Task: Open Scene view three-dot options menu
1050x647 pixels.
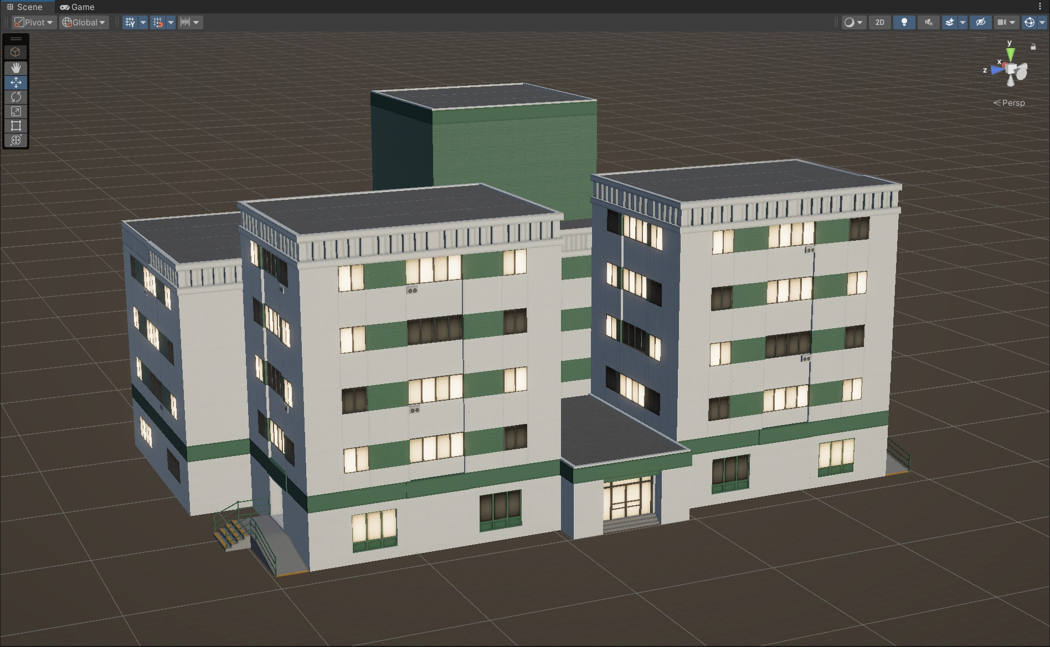Action: pyautogui.click(x=1040, y=7)
